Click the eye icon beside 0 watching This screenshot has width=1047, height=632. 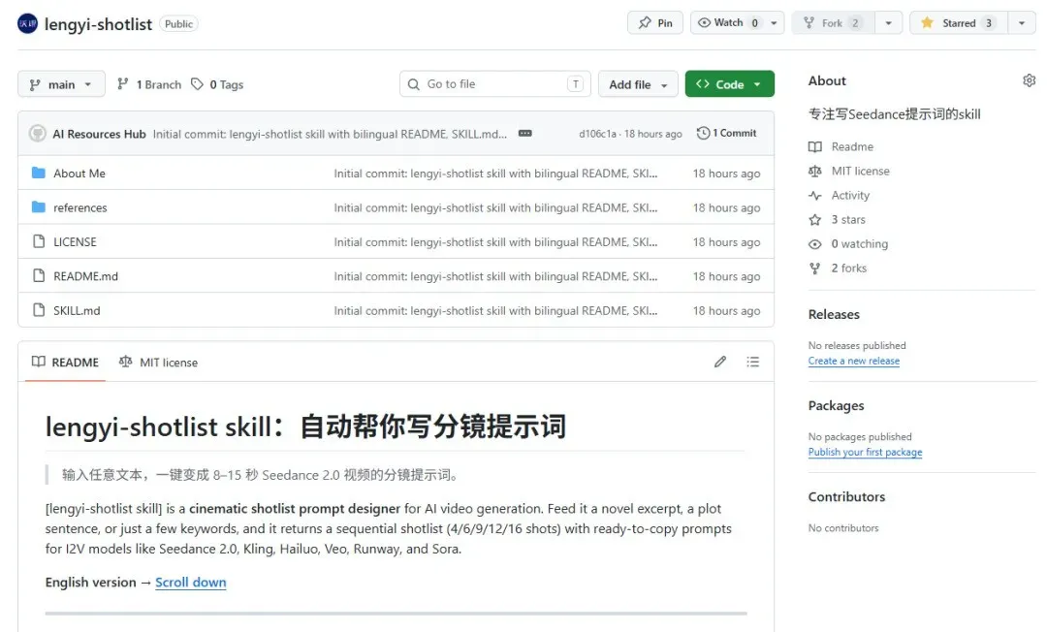[x=815, y=244]
